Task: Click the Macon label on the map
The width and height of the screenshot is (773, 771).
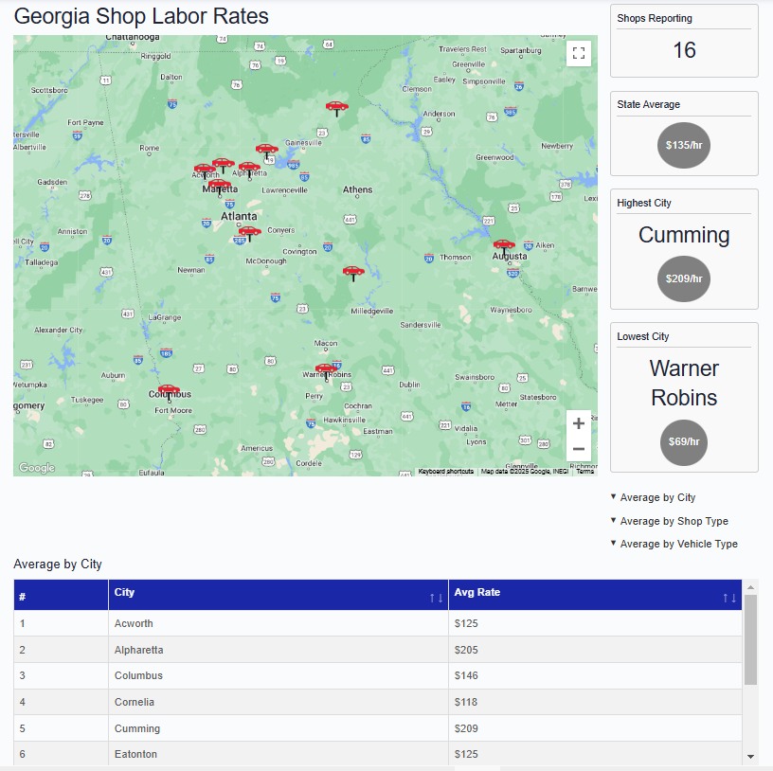Action: [326, 343]
